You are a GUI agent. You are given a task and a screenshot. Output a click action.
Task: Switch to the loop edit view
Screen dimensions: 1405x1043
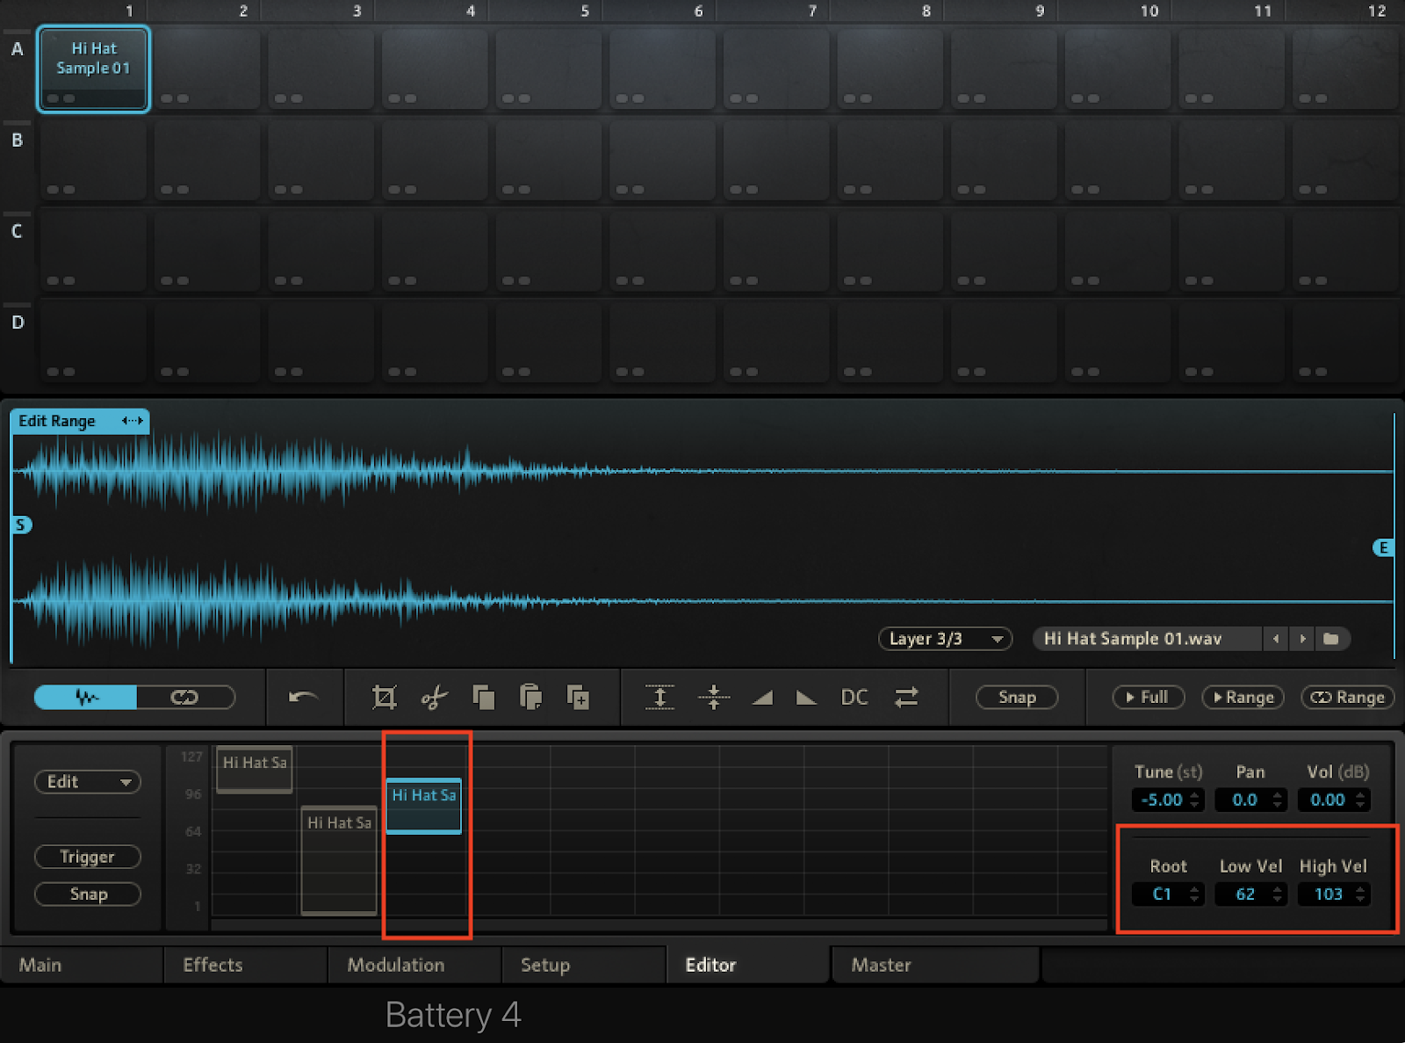click(x=185, y=698)
